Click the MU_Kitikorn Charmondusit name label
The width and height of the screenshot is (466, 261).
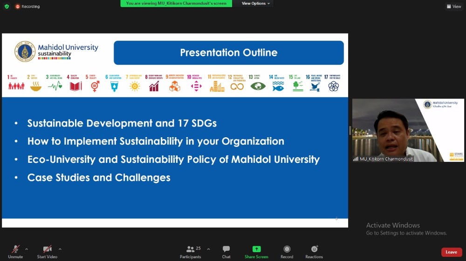point(386,159)
